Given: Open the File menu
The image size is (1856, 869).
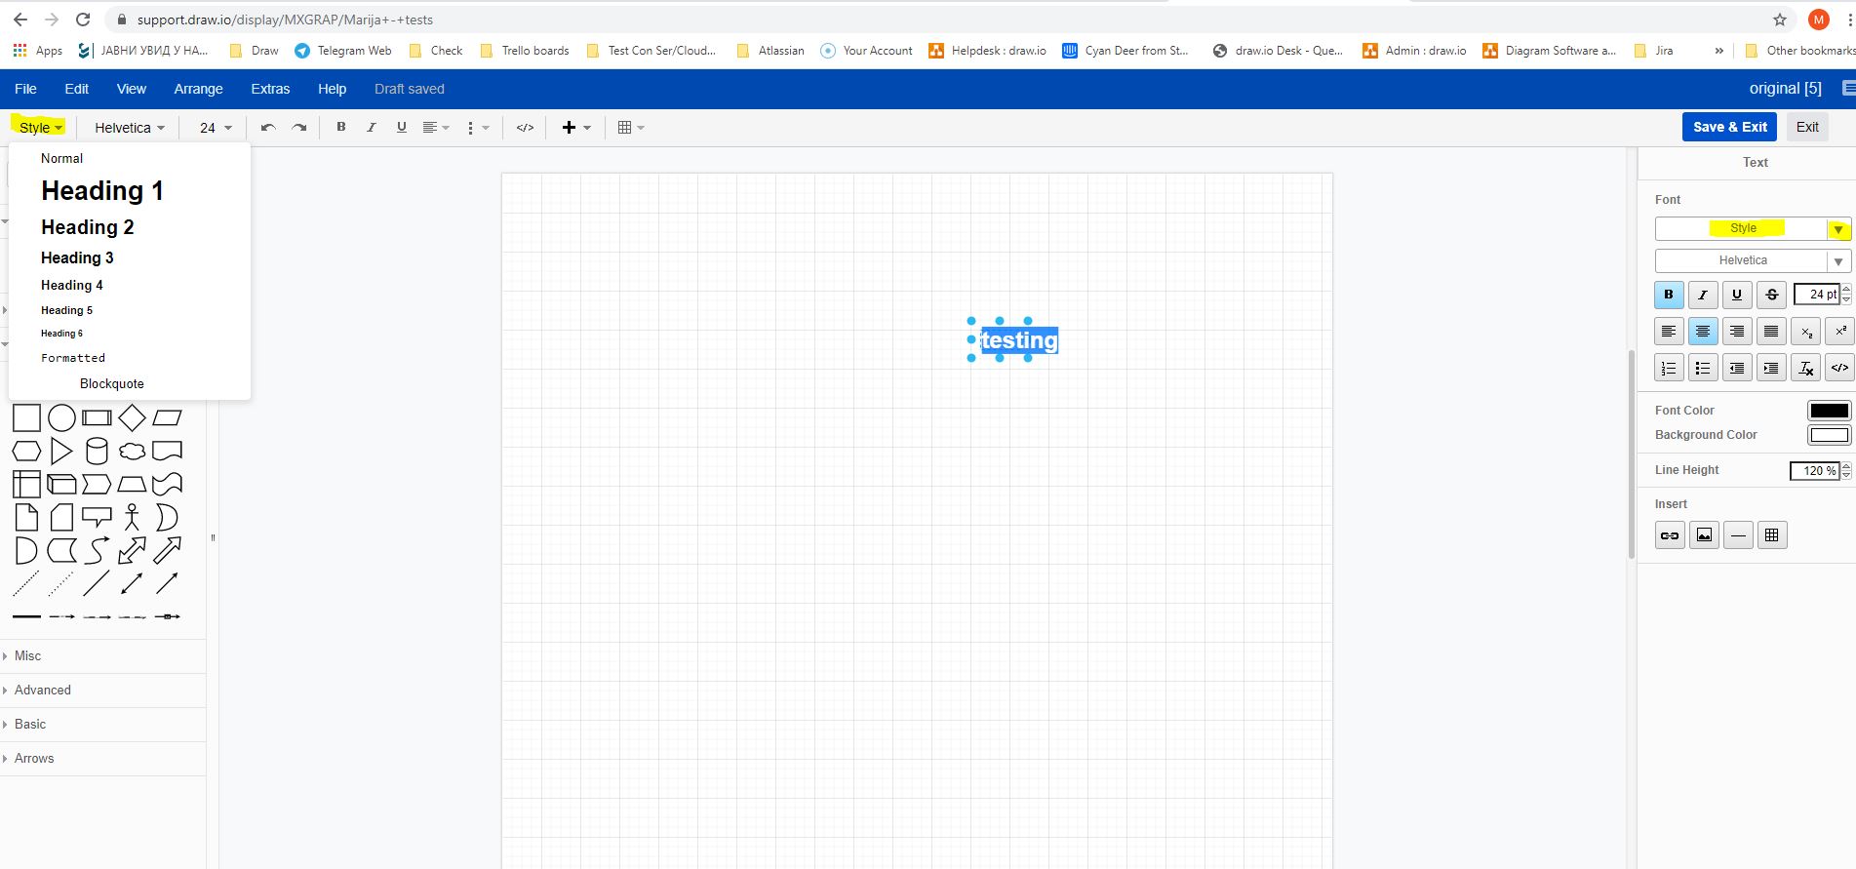Looking at the screenshot, I should pos(26,89).
